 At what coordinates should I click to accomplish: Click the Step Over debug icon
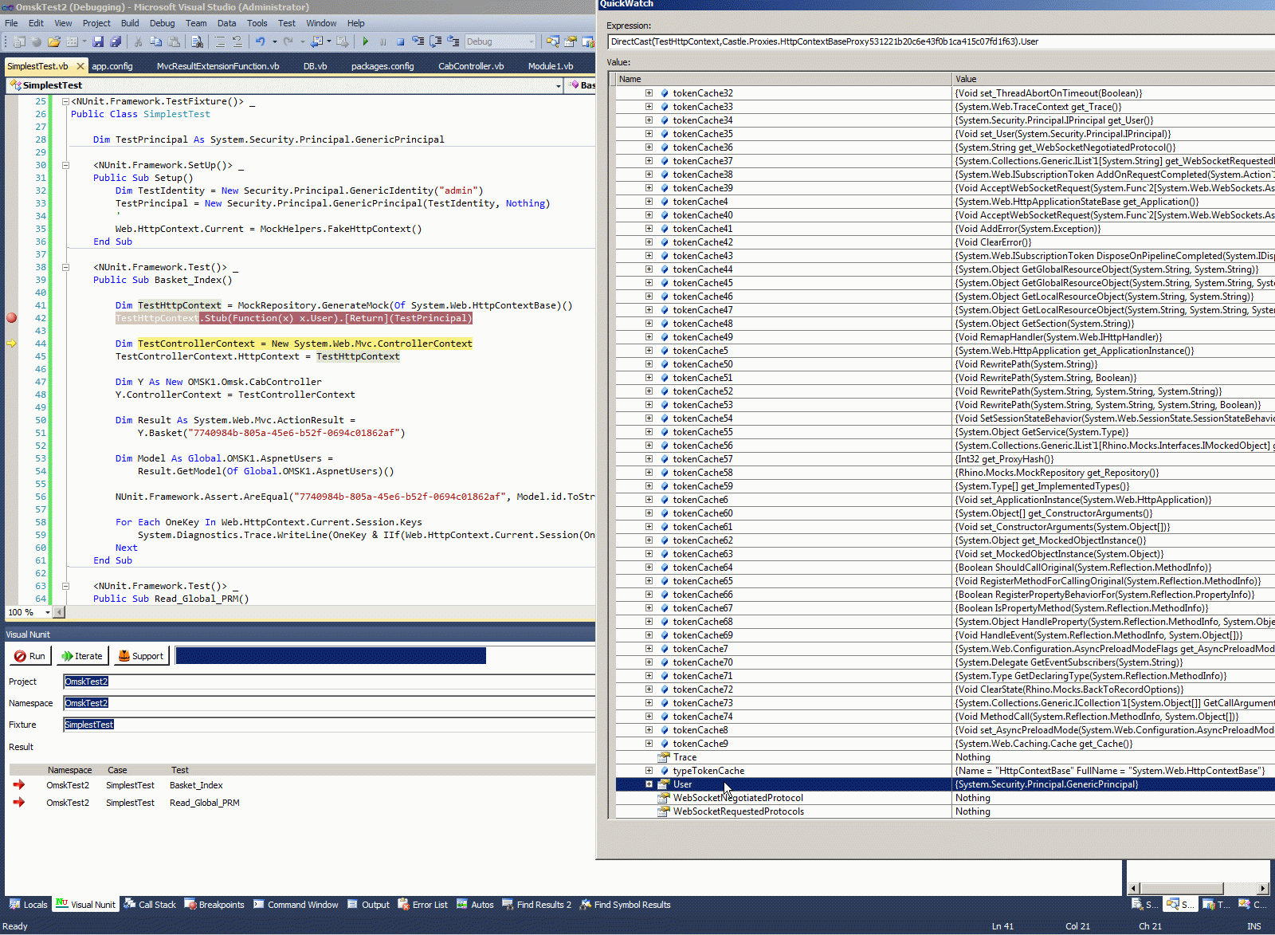pyautogui.click(x=436, y=41)
